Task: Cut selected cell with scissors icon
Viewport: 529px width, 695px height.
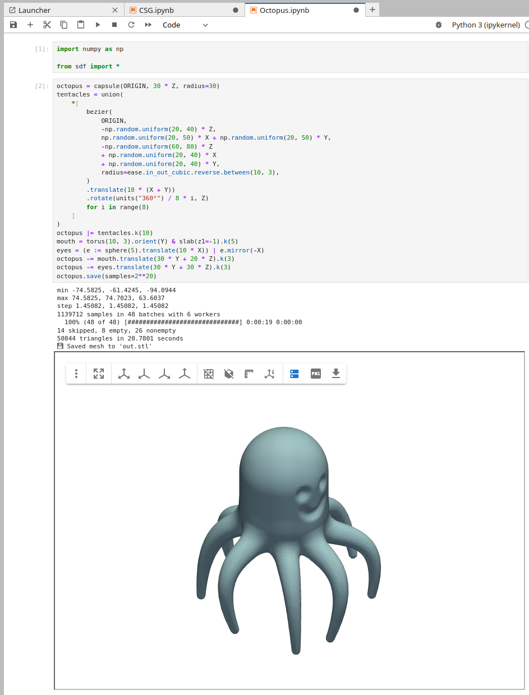Action: pos(47,25)
